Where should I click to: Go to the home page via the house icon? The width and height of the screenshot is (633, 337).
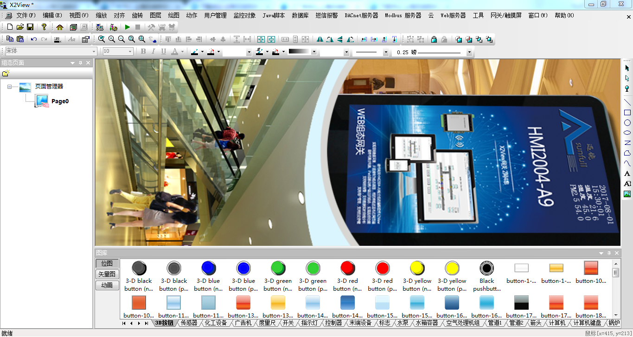coord(60,27)
